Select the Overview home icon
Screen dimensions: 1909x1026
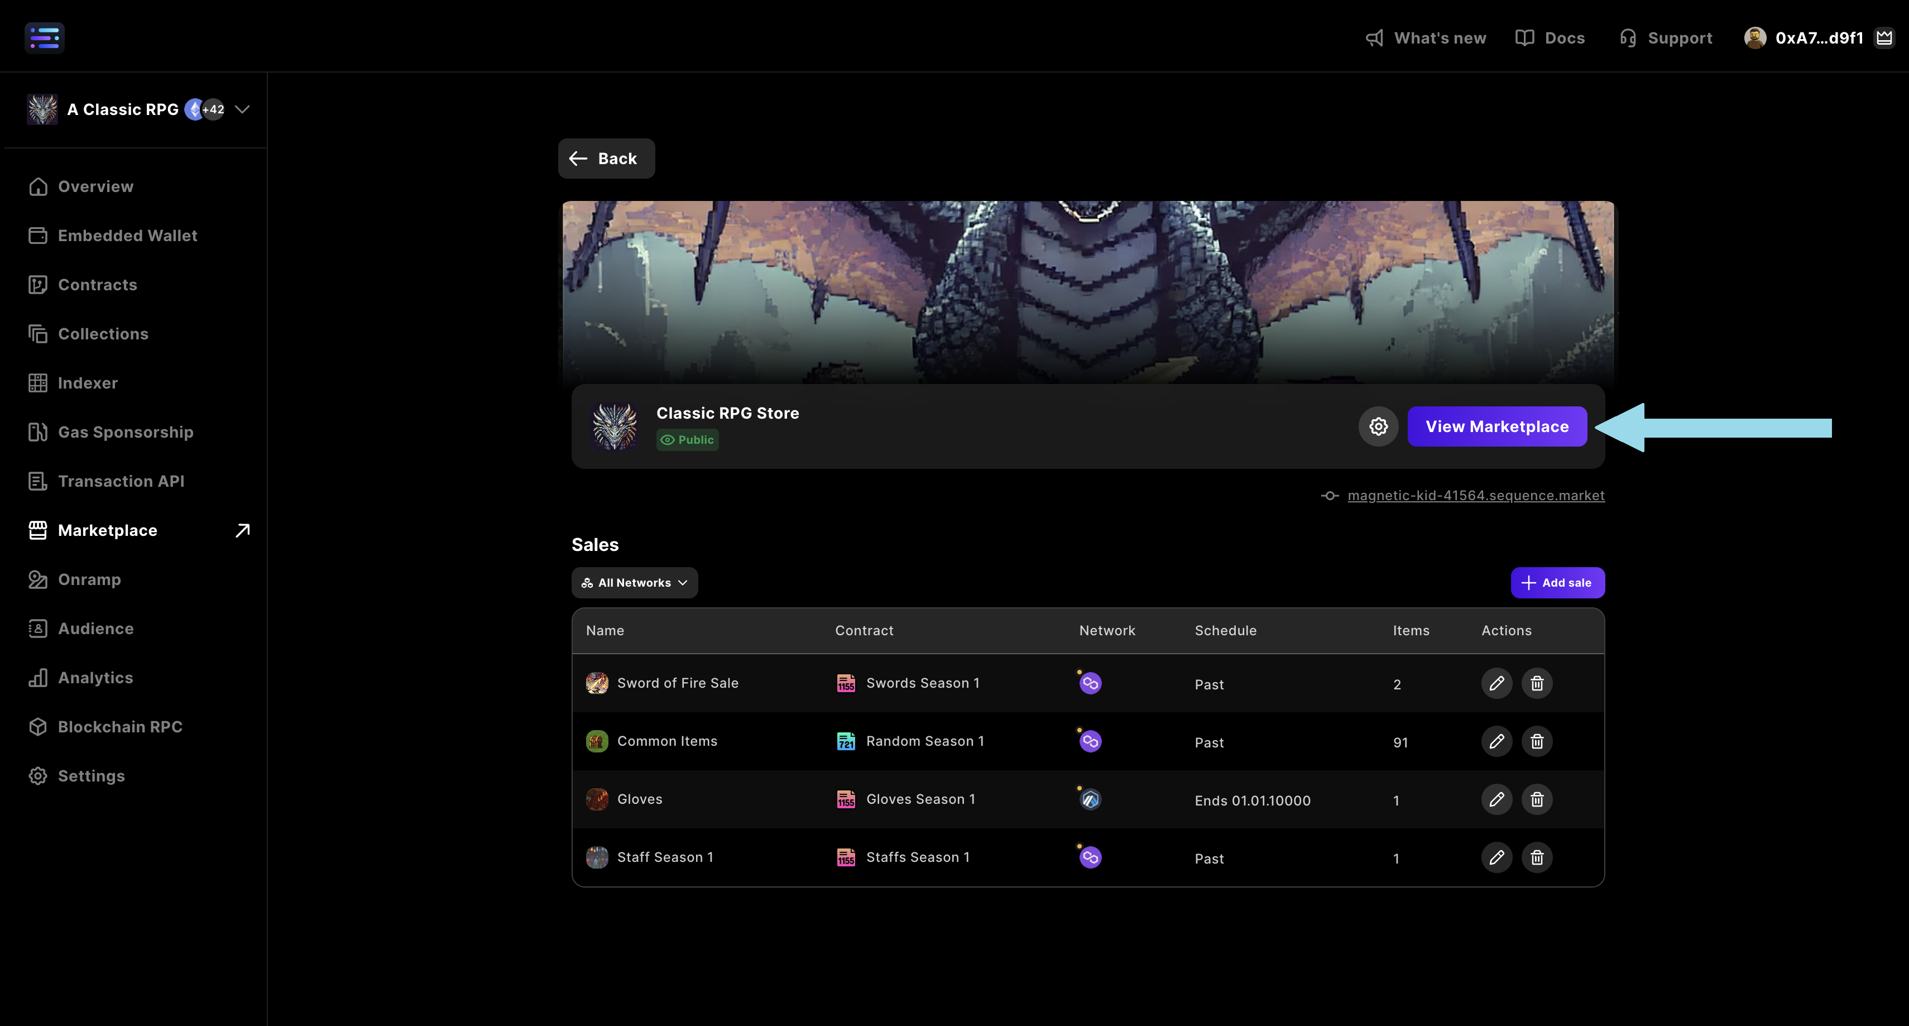39,186
